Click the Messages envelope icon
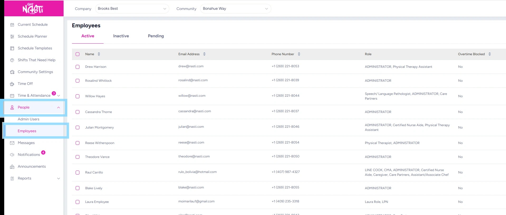This screenshot has width=506, height=215. 12,143
